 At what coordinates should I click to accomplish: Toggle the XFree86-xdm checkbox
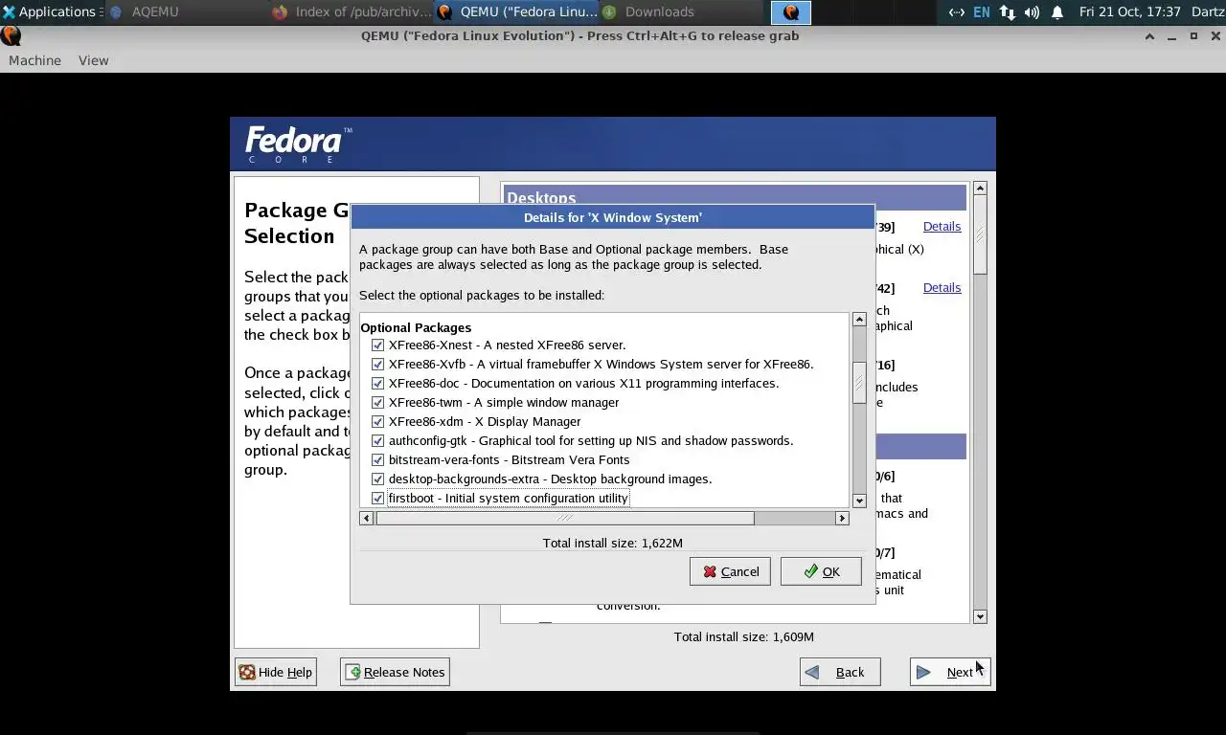pyautogui.click(x=377, y=421)
